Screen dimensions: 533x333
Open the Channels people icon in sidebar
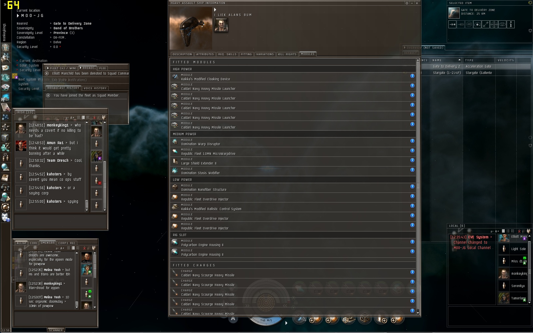[5, 157]
